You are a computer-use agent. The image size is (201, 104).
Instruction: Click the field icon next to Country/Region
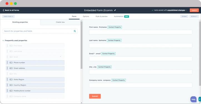point(11,85)
